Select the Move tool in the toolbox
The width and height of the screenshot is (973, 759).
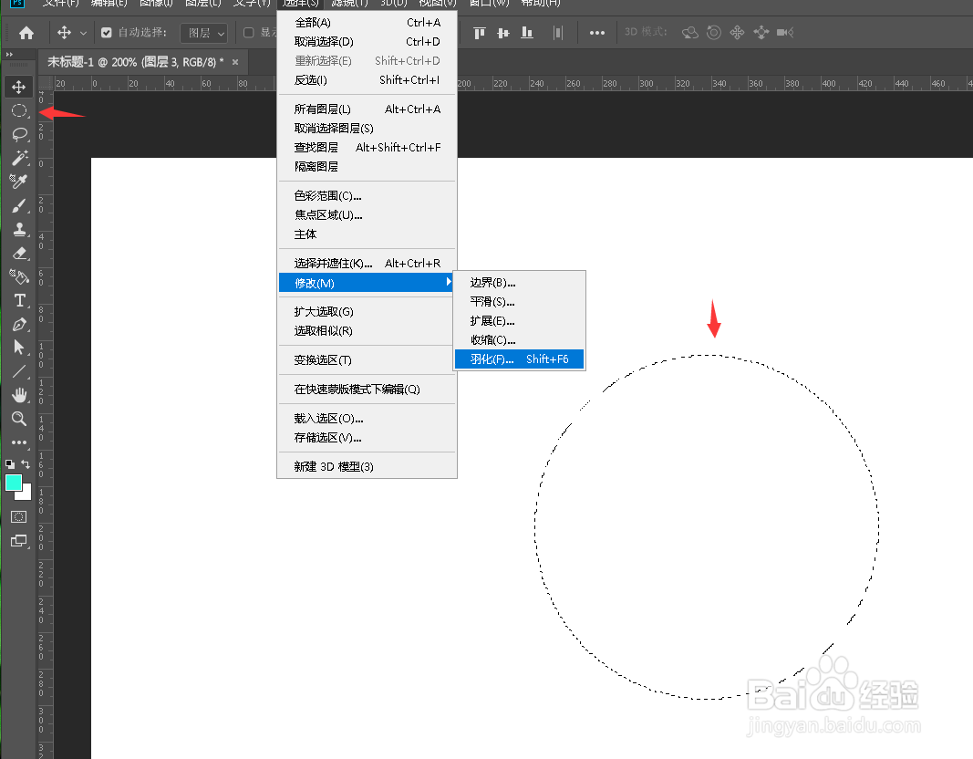point(18,87)
